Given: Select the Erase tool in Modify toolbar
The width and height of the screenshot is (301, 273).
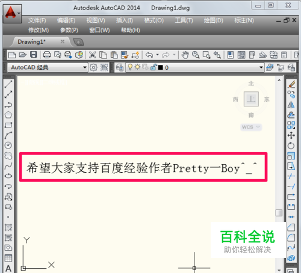Looking at the screenshot, I should pos(291,84).
